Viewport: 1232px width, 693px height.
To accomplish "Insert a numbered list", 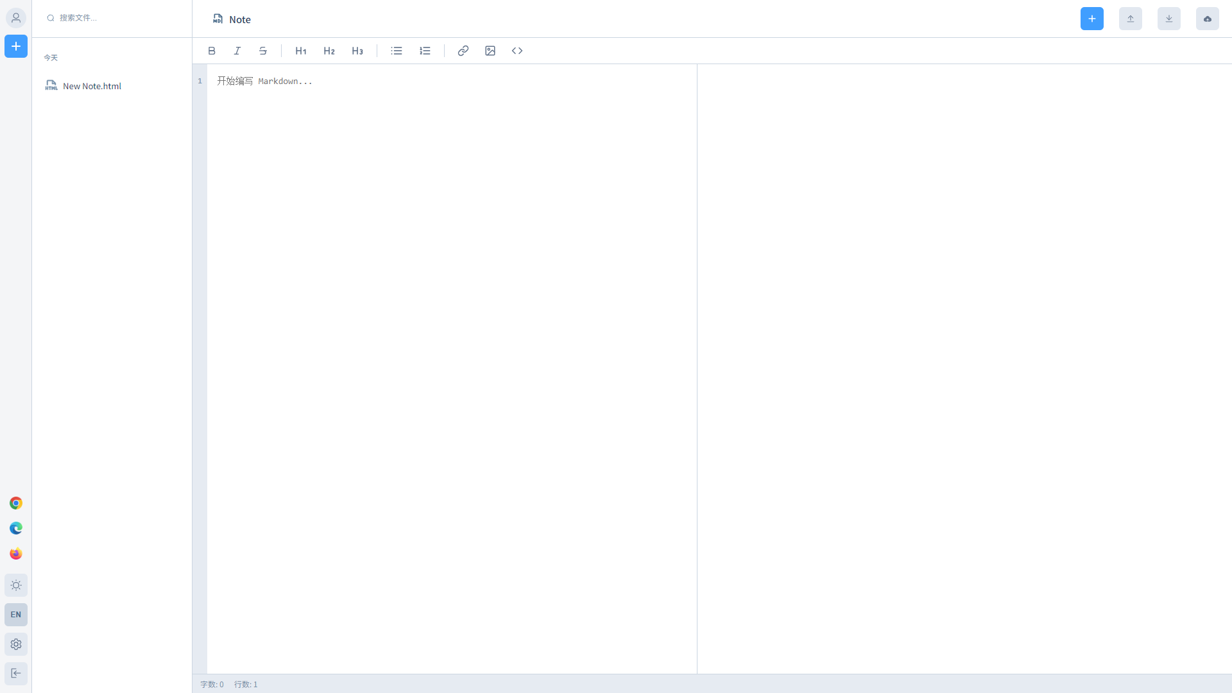I will pyautogui.click(x=425, y=51).
